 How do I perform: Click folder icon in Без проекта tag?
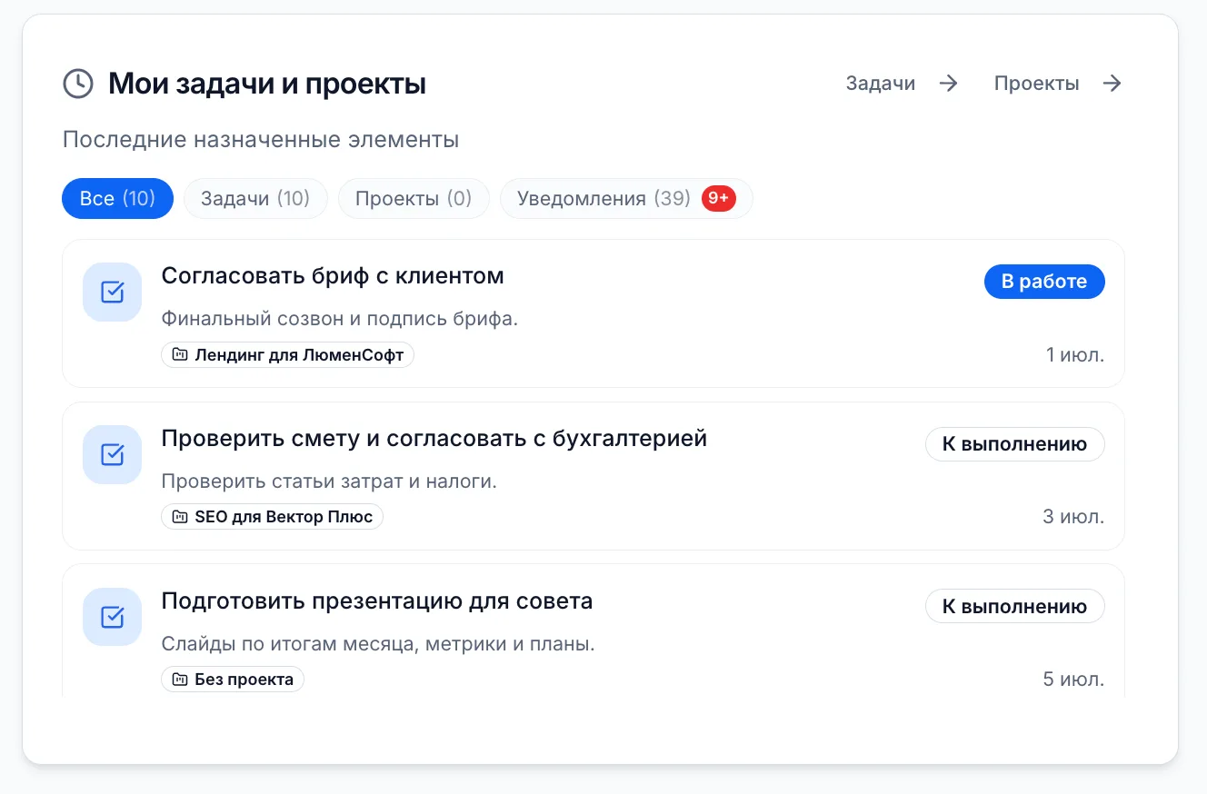coord(180,680)
